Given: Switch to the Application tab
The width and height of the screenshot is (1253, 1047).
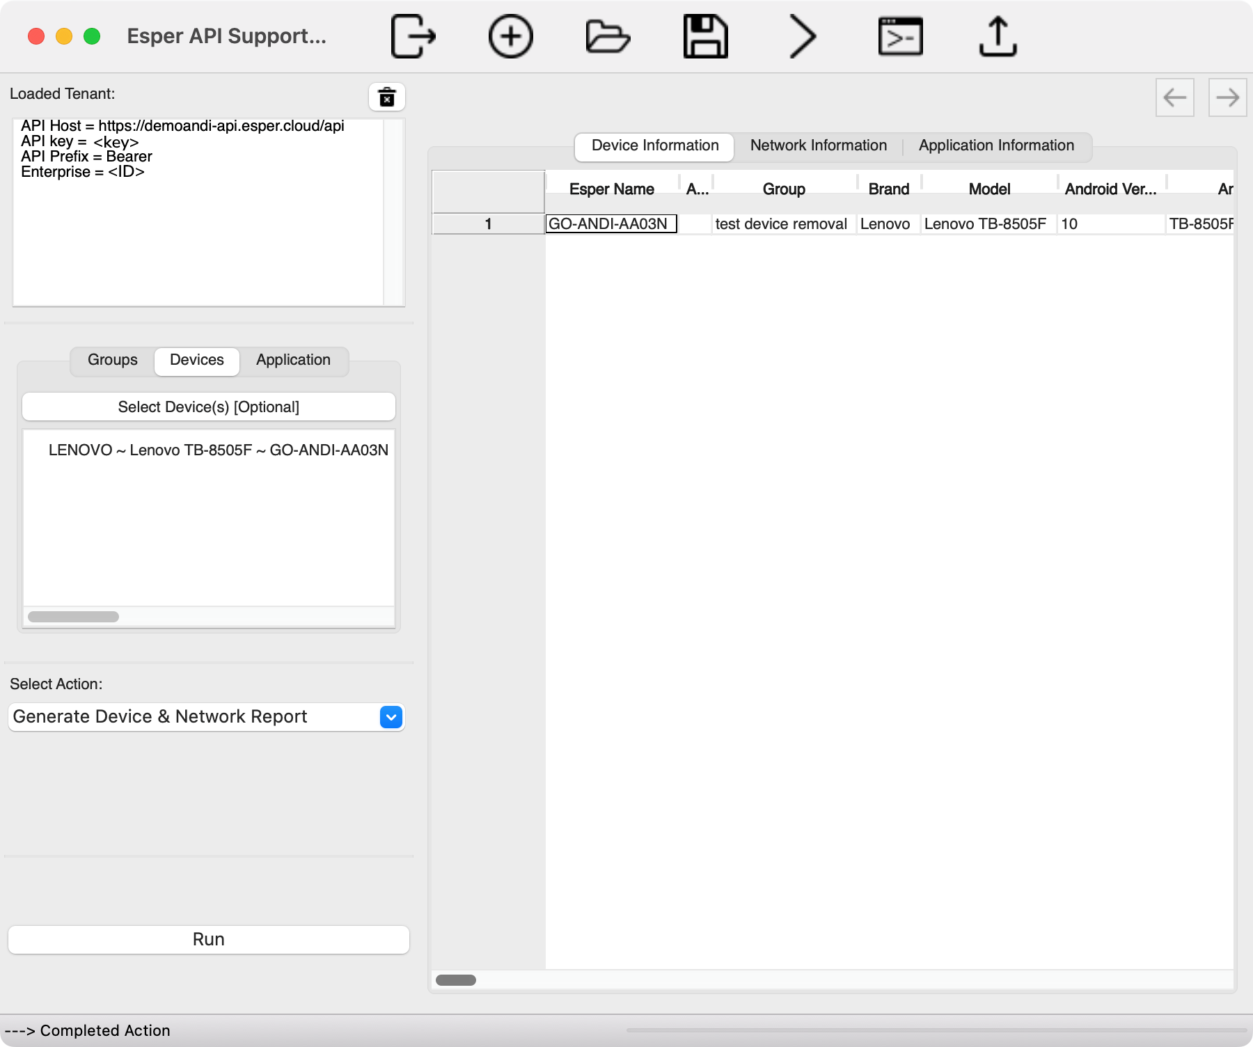Looking at the screenshot, I should (293, 360).
